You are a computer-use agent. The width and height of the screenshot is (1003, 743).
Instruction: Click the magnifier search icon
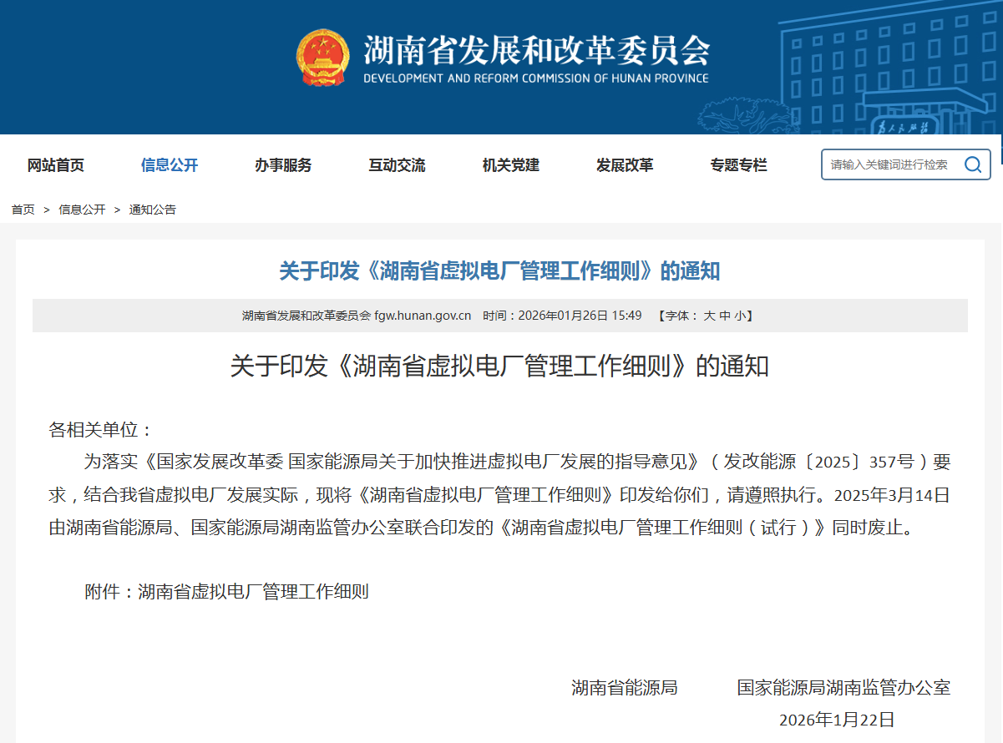(972, 164)
